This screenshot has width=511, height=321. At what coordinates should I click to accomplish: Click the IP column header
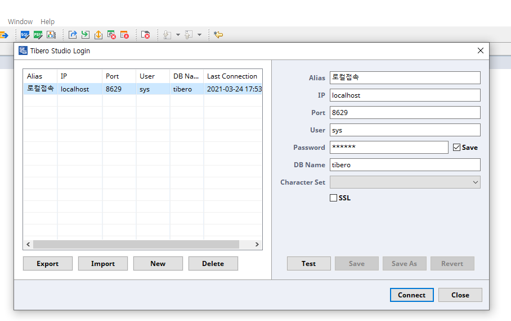[x=80, y=76]
